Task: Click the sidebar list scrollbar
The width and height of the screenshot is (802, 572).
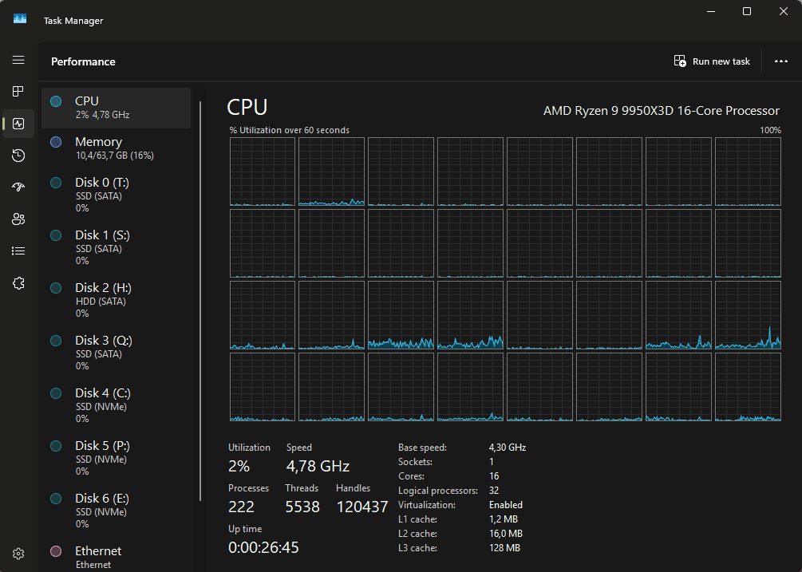Action: click(200, 302)
